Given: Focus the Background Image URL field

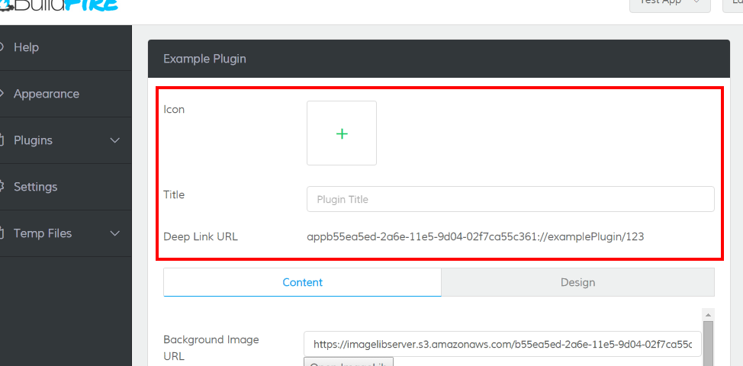Looking at the screenshot, I should 502,344.
